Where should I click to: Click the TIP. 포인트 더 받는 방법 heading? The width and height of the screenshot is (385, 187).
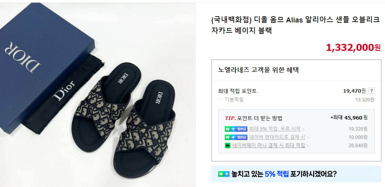[253, 118]
